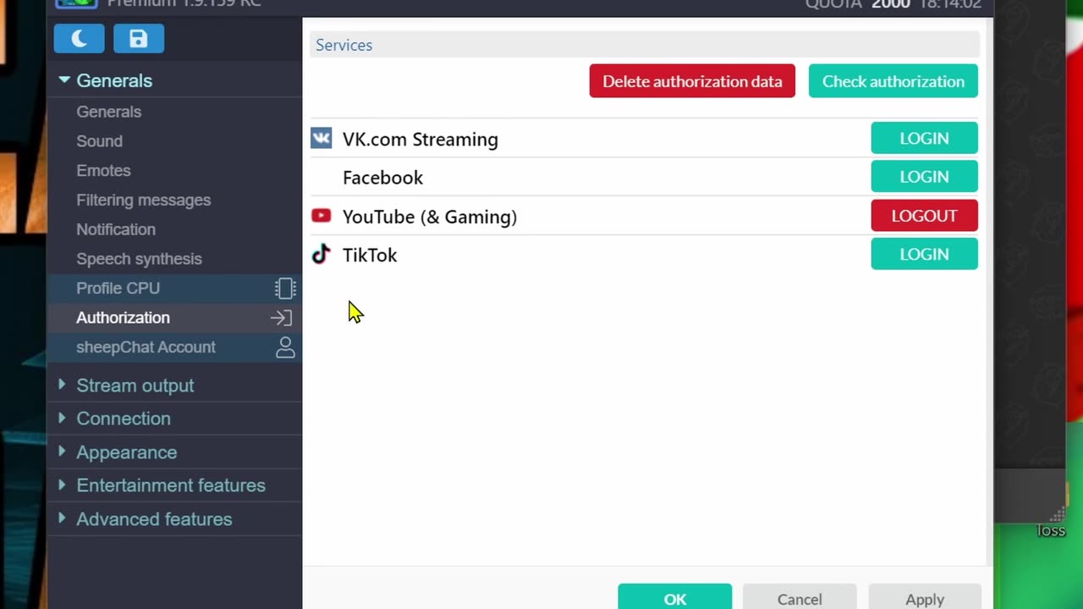The image size is (1083, 609).
Task: Click the Facebook service label
Action: click(x=382, y=178)
